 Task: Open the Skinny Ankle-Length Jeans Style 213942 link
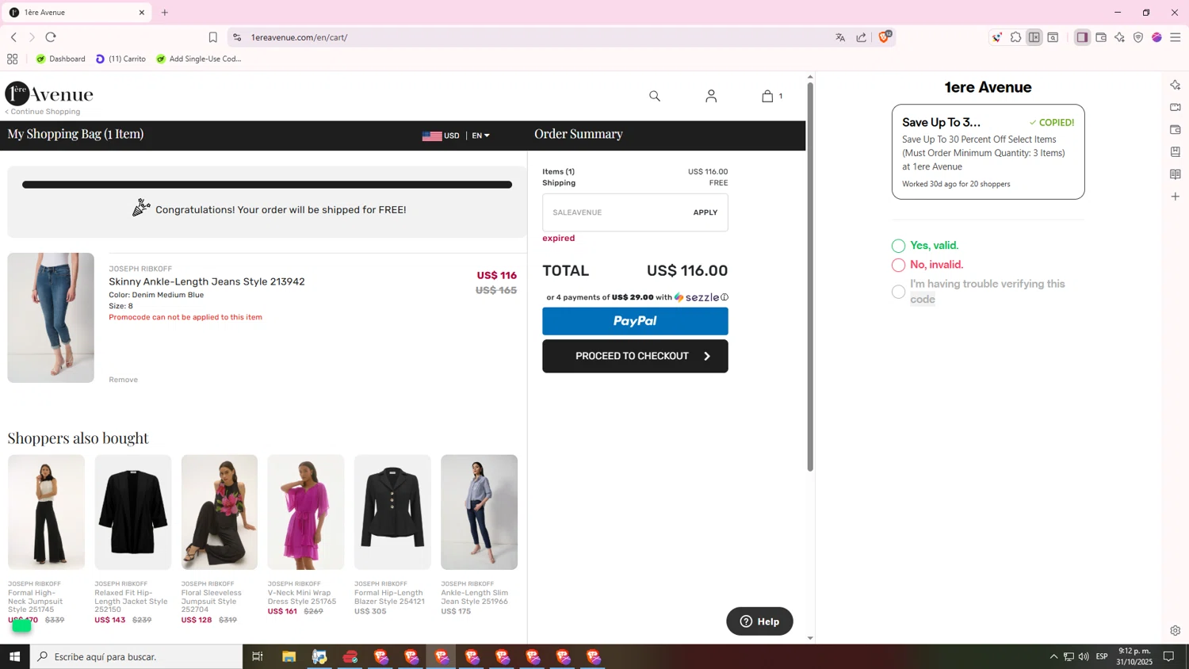(x=207, y=281)
